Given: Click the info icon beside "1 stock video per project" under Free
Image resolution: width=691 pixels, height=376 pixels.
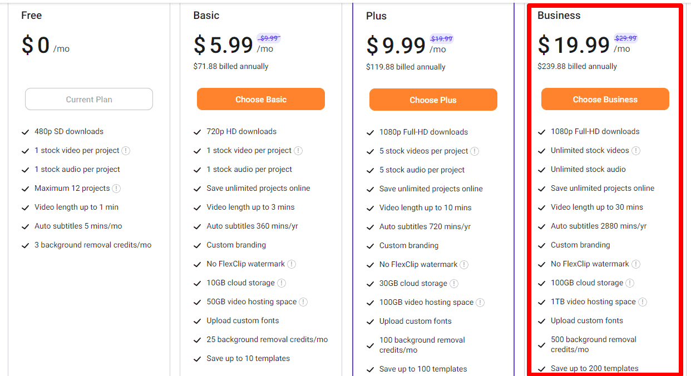Looking at the screenshot, I should point(126,150).
